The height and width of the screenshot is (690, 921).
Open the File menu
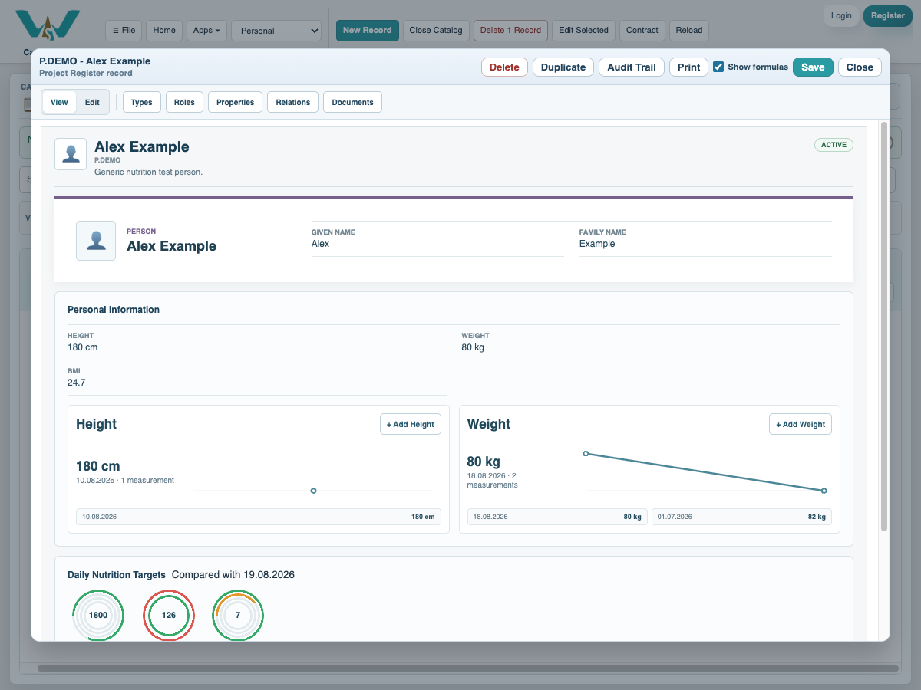tap(124, 31)
